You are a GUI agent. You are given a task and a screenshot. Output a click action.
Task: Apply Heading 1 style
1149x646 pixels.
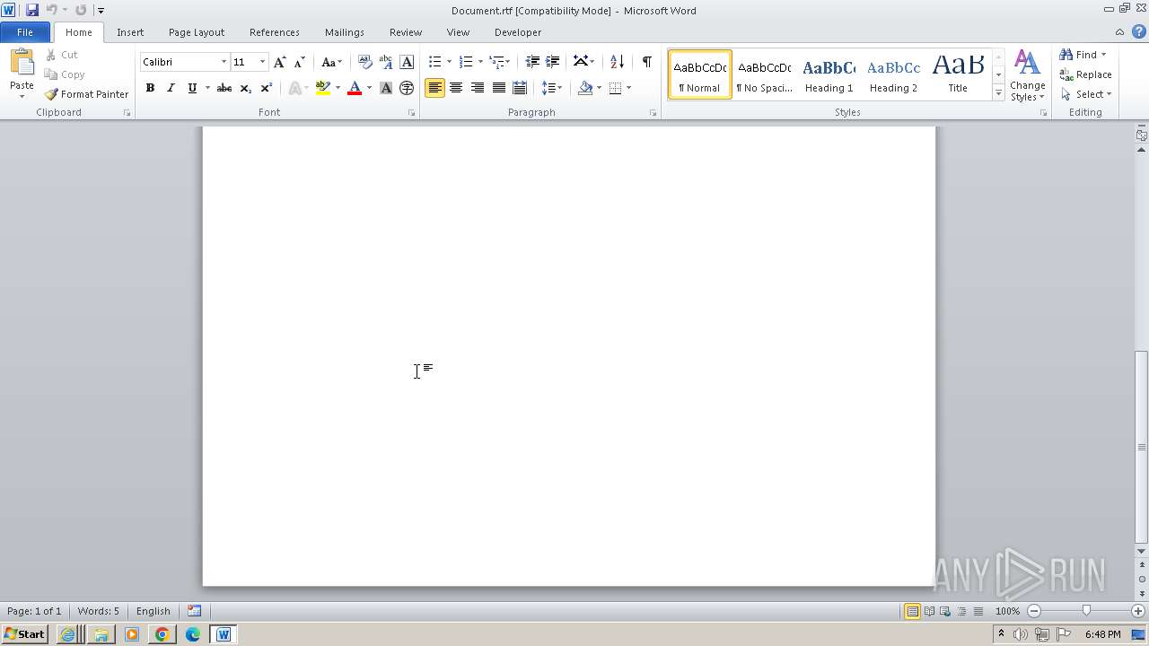click(x=829, y=74)
